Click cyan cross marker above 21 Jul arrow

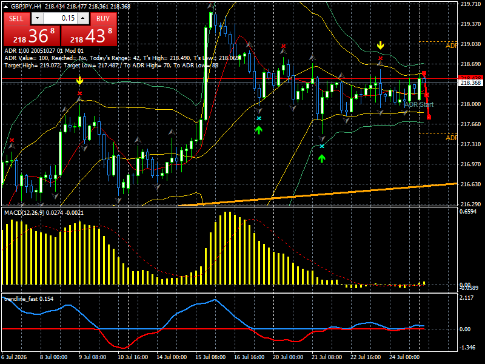(x=322, y=146)
